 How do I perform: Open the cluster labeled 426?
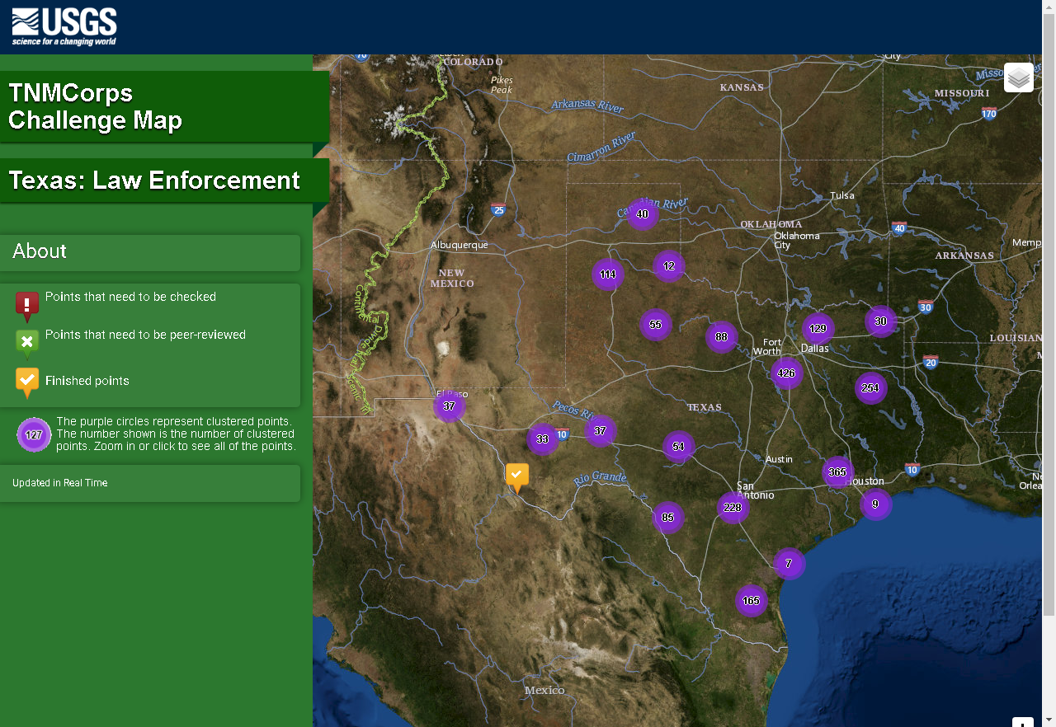[787, 373]
